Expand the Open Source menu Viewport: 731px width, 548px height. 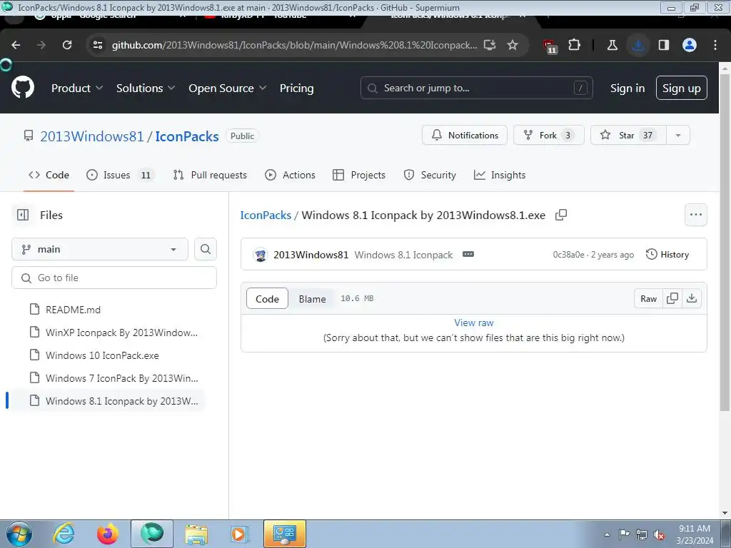(x=228, y=88)
